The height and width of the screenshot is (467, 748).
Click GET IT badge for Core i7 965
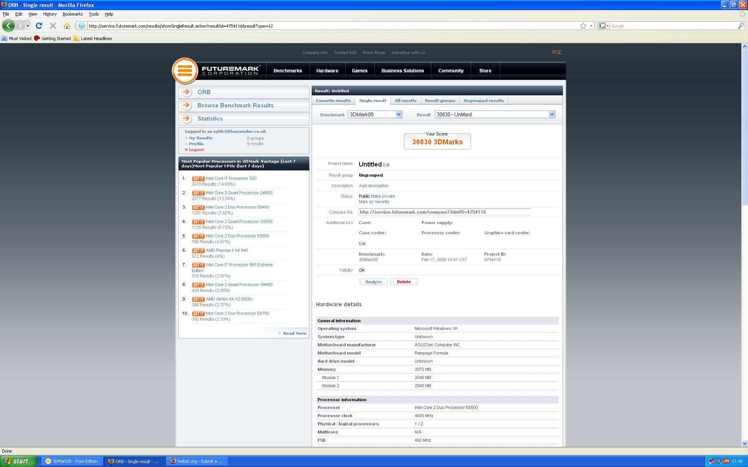pyautogui.click(x=198, y=265)
